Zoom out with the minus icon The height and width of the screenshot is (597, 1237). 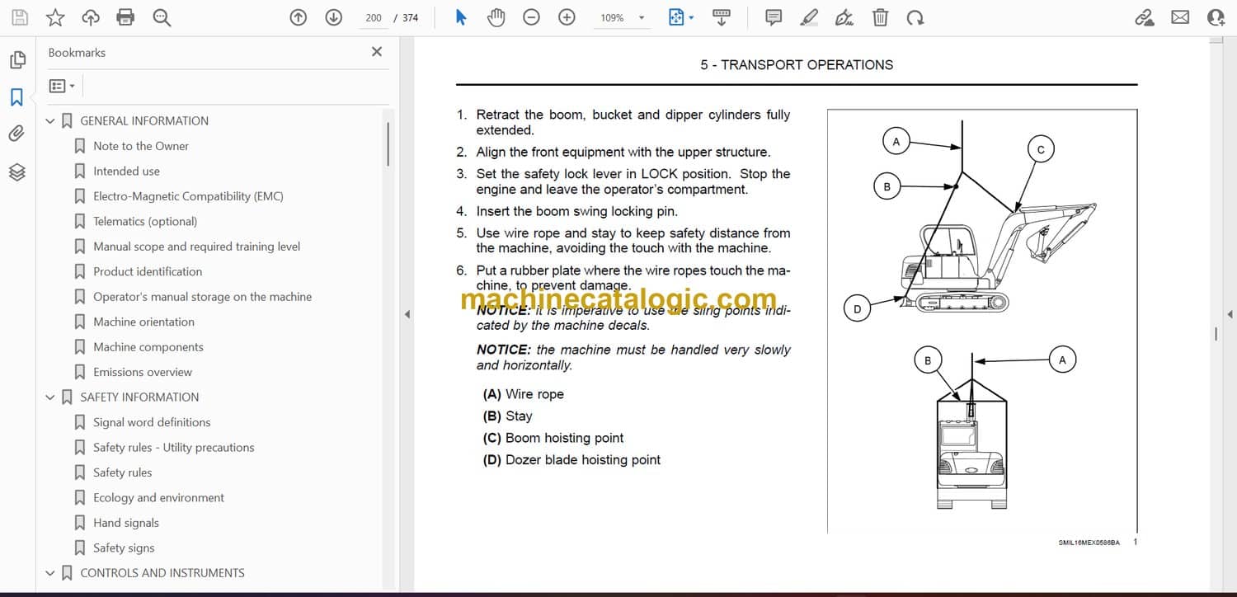point(532,17)
